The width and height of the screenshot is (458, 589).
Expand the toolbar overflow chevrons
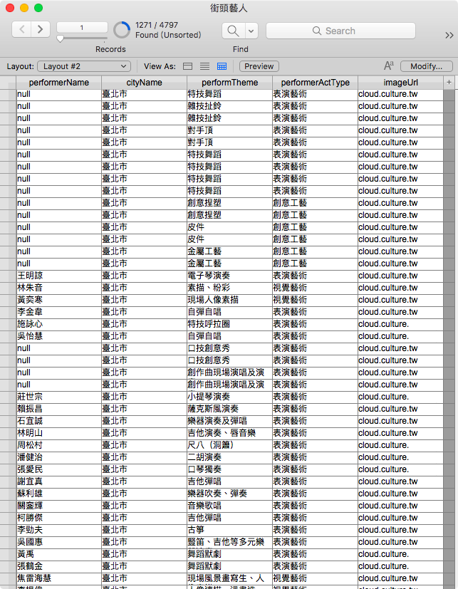pyautogui.click(x=449, y=36)
